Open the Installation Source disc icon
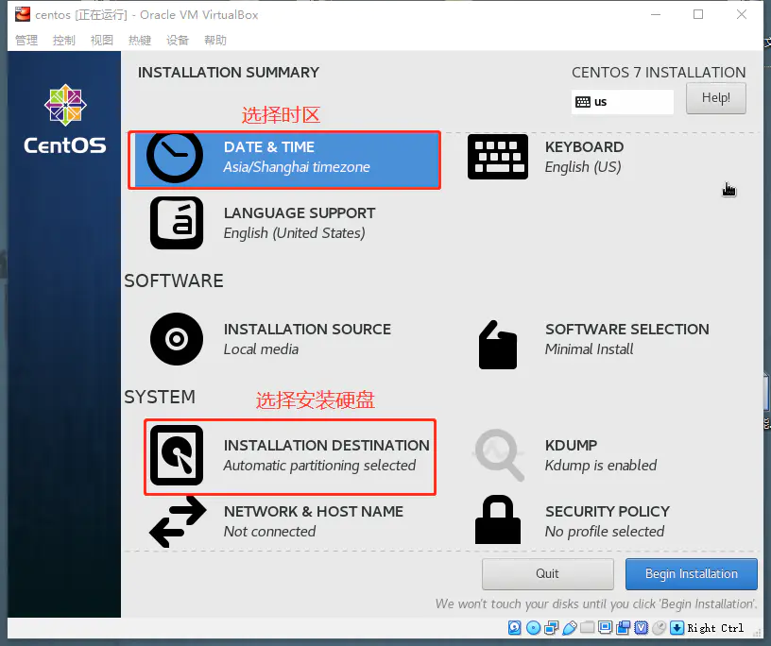 177,339
